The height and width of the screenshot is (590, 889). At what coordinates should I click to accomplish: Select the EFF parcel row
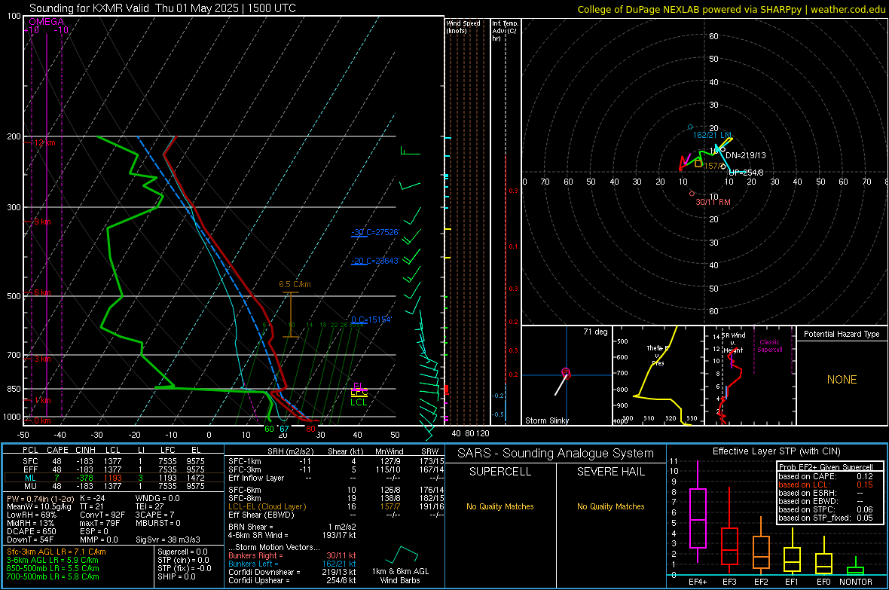point(114,469)
